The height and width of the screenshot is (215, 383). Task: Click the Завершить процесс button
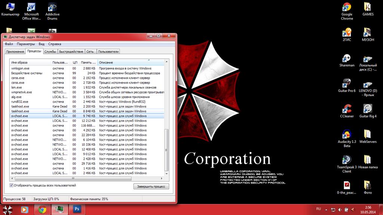point(151,187)
